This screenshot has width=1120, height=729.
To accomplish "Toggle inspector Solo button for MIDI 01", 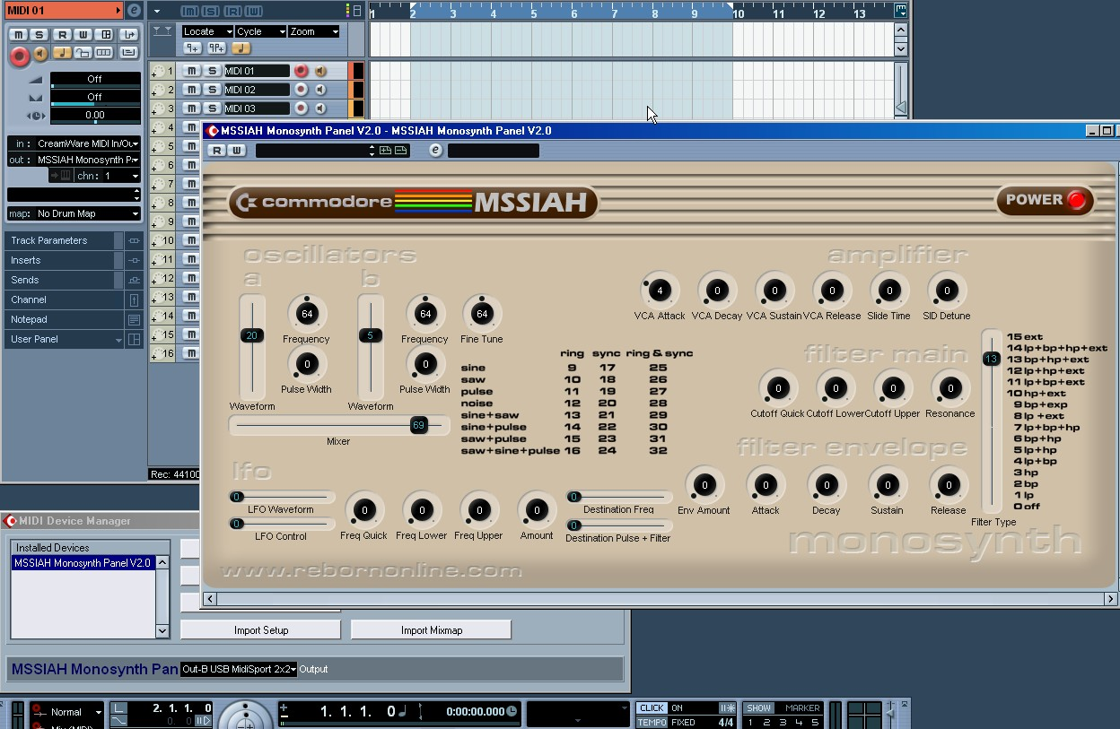I will [39, 35].
